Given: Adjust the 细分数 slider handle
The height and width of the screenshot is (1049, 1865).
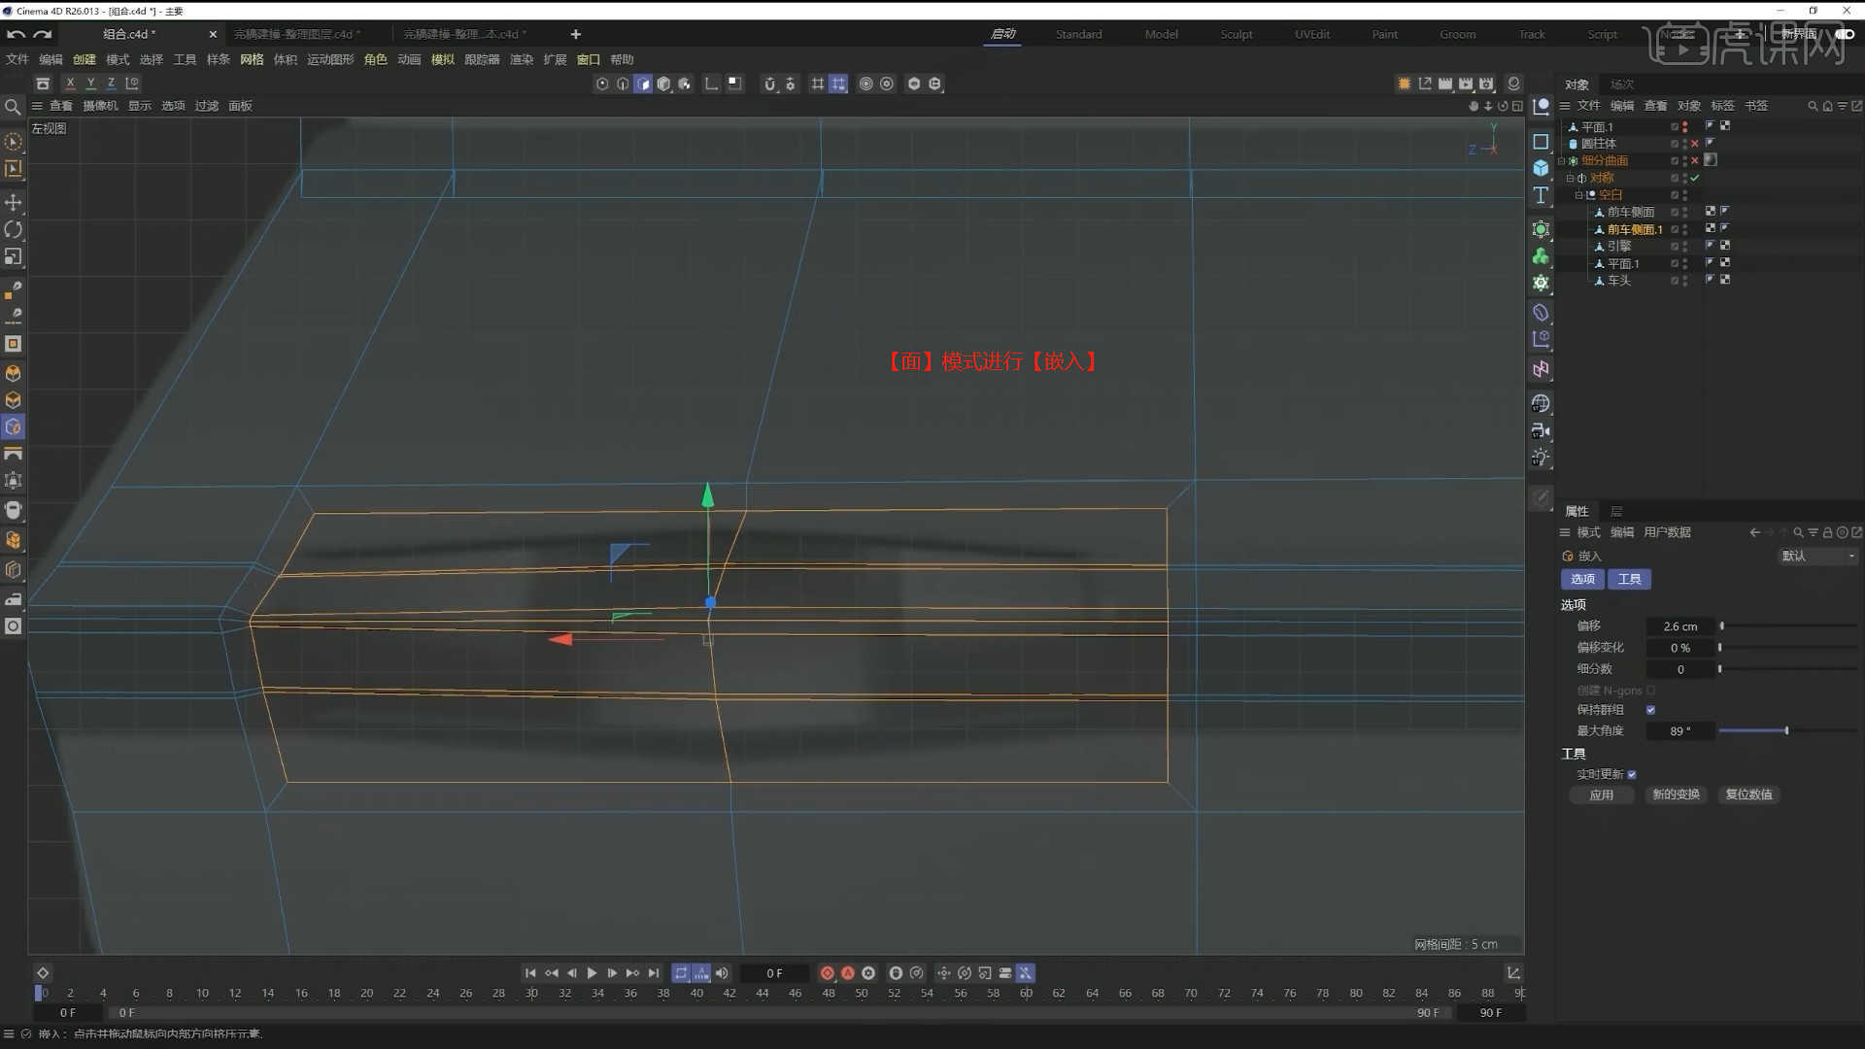Looking at the screenshot, I should [x=1720, y=669].
